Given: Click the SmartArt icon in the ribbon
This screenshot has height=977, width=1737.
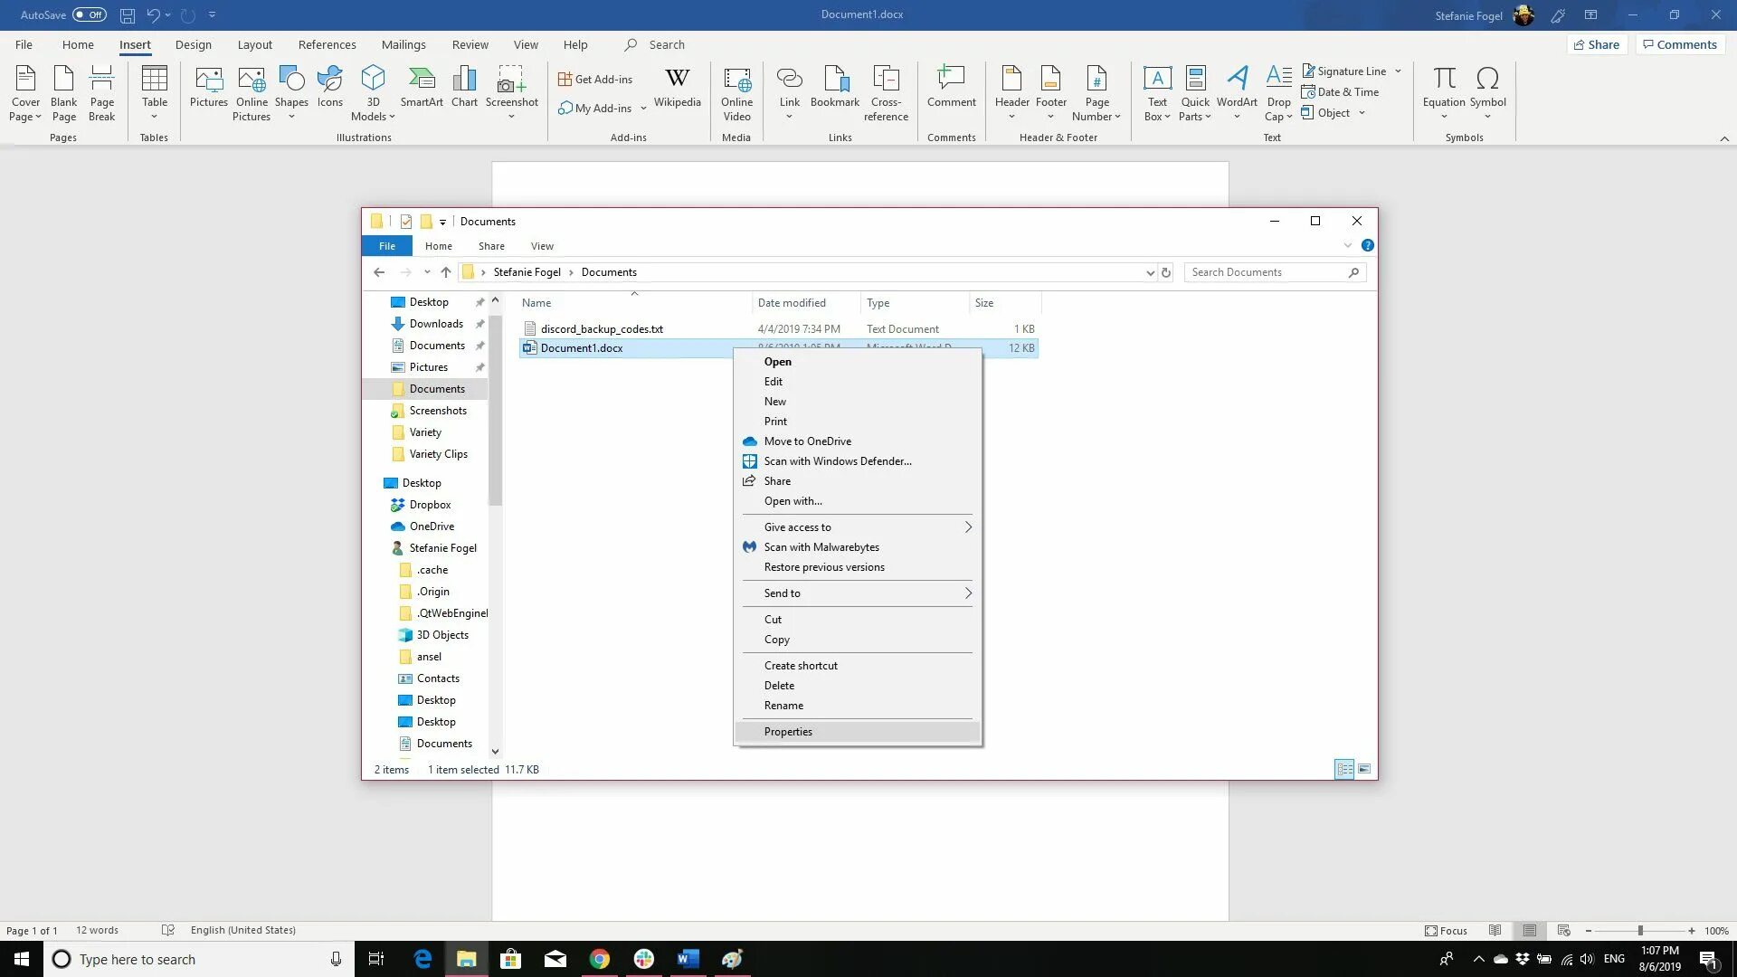Looking at the screenshot, I should [x=422, y=88].
